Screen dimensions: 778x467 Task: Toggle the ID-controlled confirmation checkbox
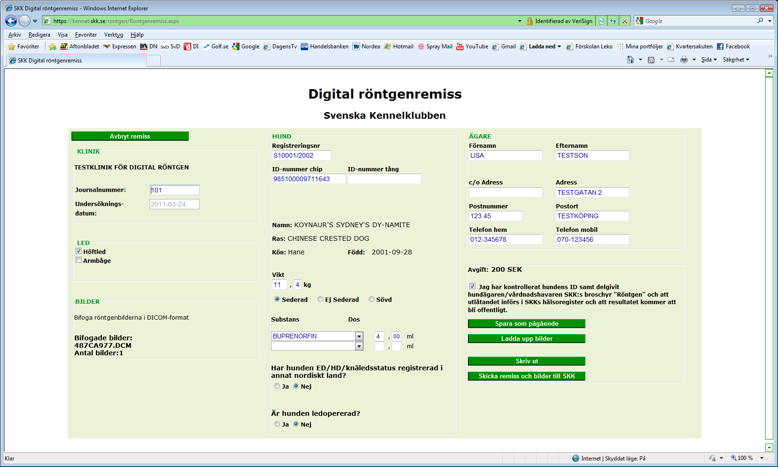[472, 286]
